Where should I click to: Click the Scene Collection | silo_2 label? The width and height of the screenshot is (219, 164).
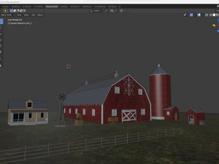[20, 23]
